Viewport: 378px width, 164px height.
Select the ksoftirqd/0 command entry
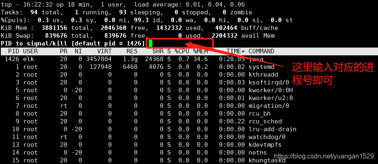click(x=269, y=82)
